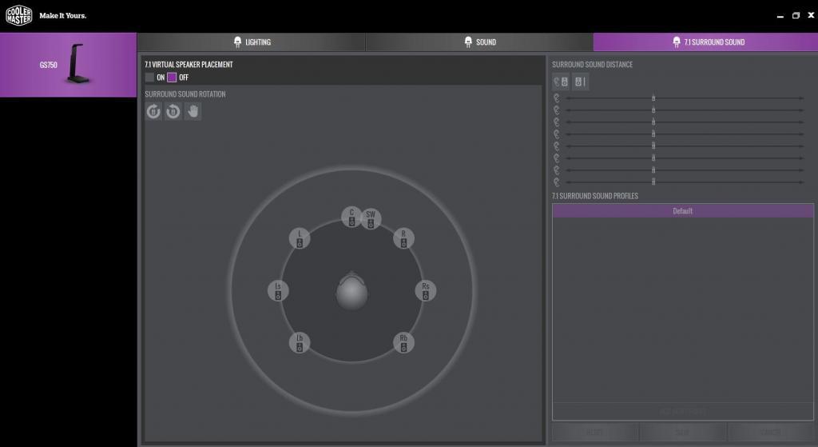Screen dimensions: 818x447
Task: Select the hand drag tool icon
Action: (x=193, y=112)
